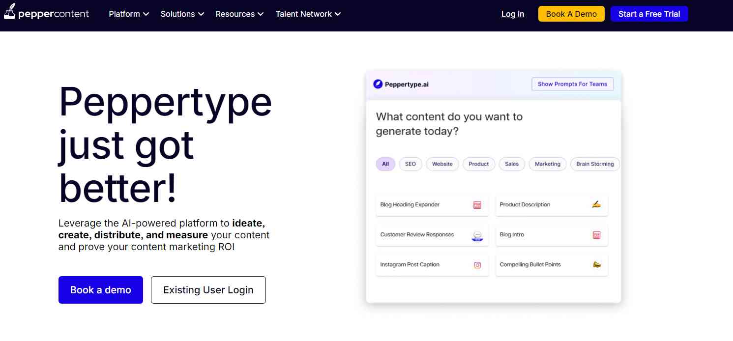733x341 pixels.
Task: Expand the Resources dropdown menu
Action: 239,14
